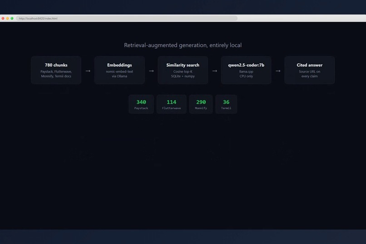Click the green maximize window button
Image resolution: width=366 pixels, height=244 pixels.
click(x=12, y=18)
